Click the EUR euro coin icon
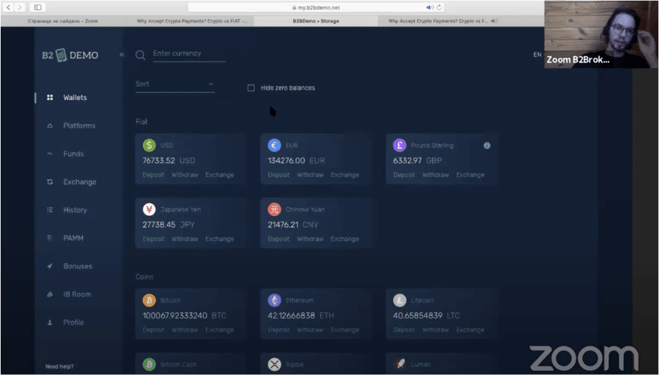 tap(275, 145)
